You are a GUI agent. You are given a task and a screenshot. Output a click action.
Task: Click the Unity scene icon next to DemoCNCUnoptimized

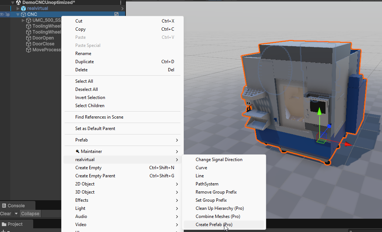18,2
